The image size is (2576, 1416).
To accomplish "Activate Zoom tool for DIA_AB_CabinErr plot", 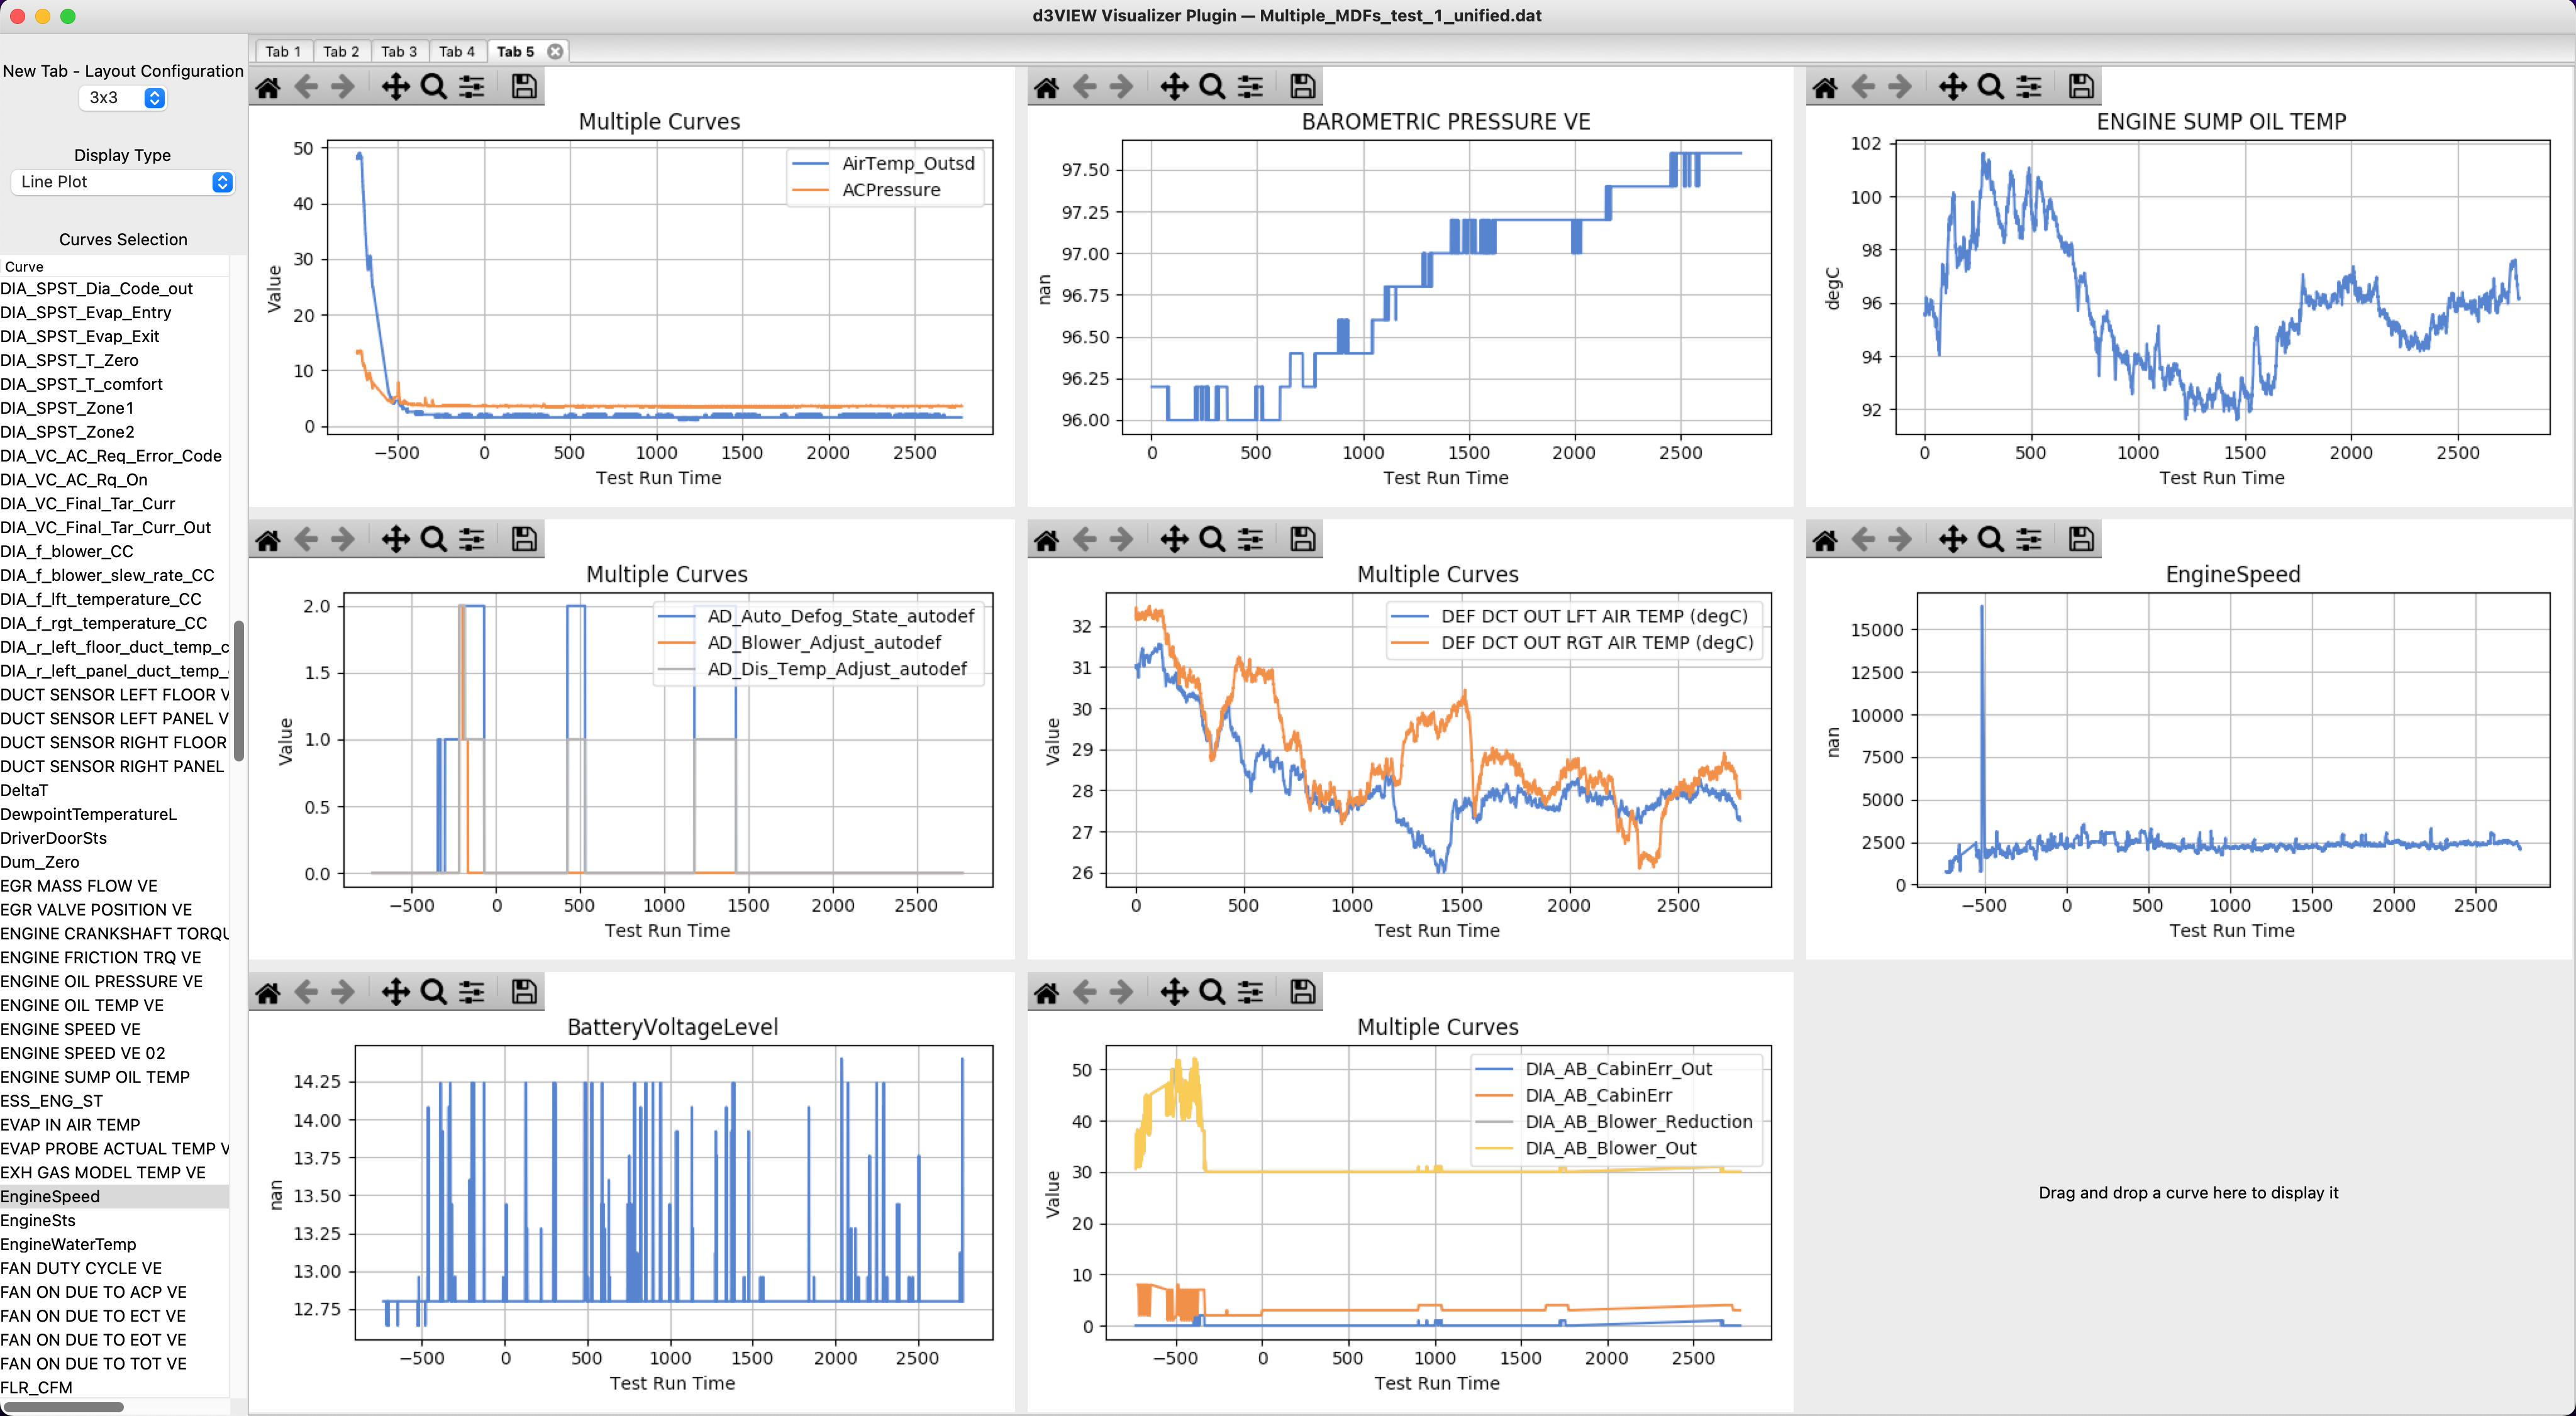I will [1212, 992].
